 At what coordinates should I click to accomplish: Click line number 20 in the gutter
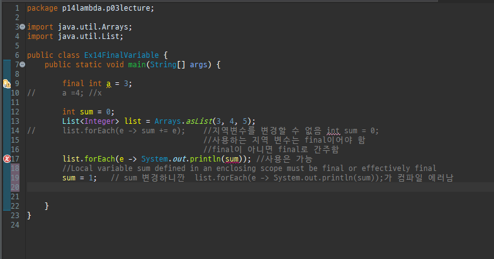click(x=15, y=187)
